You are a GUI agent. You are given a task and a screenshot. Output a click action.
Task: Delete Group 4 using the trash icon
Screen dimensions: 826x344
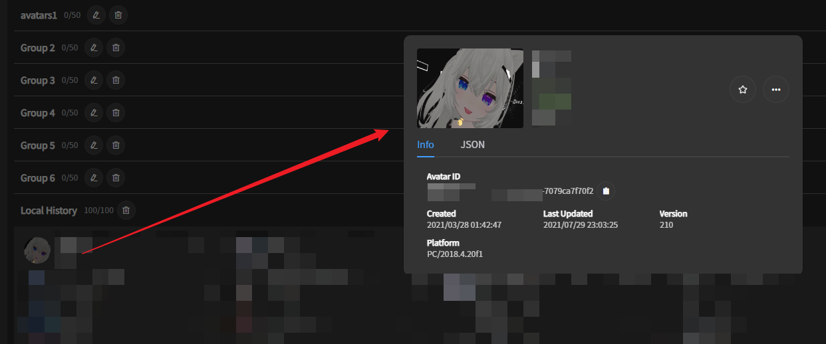(x=116, y=112)
